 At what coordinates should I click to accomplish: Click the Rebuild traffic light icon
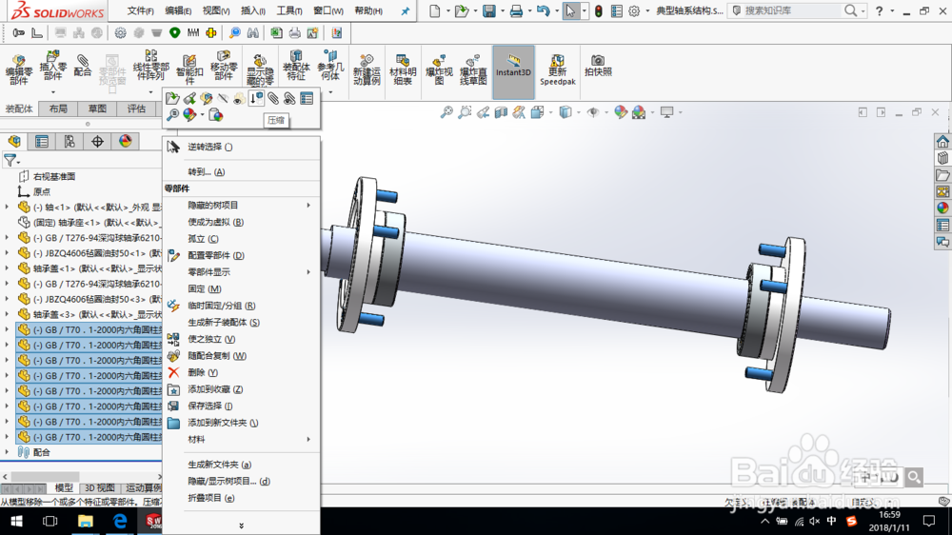click(x=599, y=10)
